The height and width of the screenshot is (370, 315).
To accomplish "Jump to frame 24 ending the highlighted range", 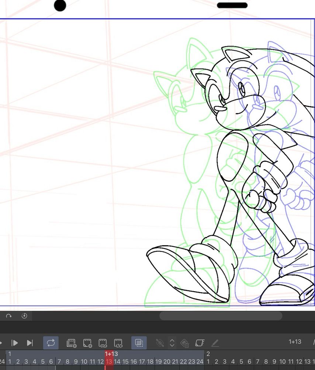I will pos(200,361).
